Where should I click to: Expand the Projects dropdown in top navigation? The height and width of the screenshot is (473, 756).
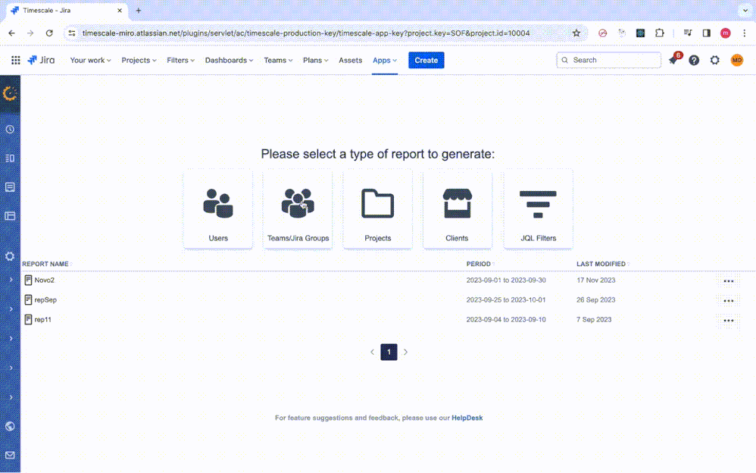[x=138, y=60]
